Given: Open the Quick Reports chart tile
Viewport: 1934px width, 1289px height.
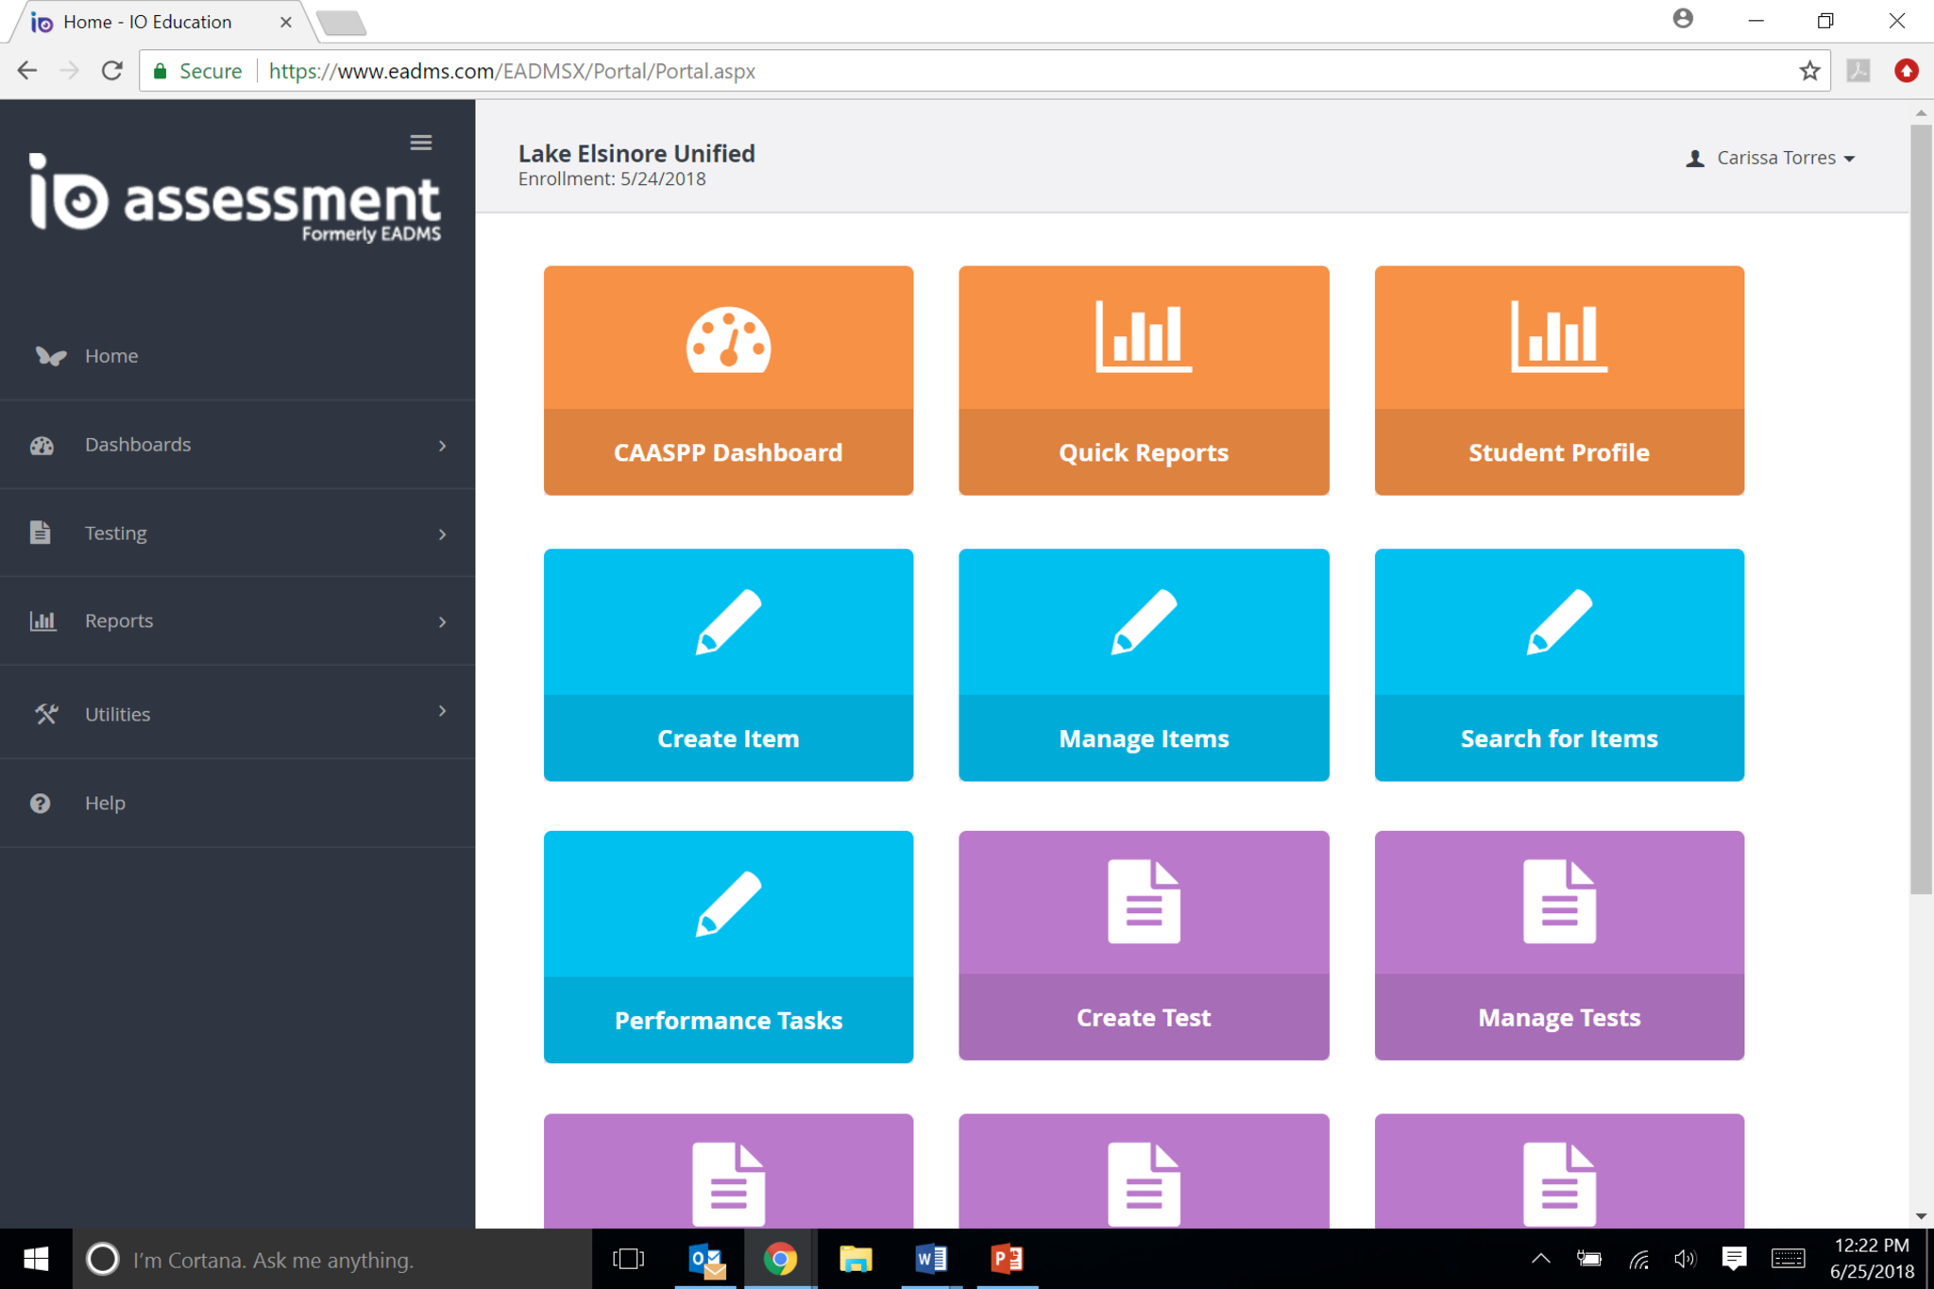Looking at the screenshot, I should 1143,380.
